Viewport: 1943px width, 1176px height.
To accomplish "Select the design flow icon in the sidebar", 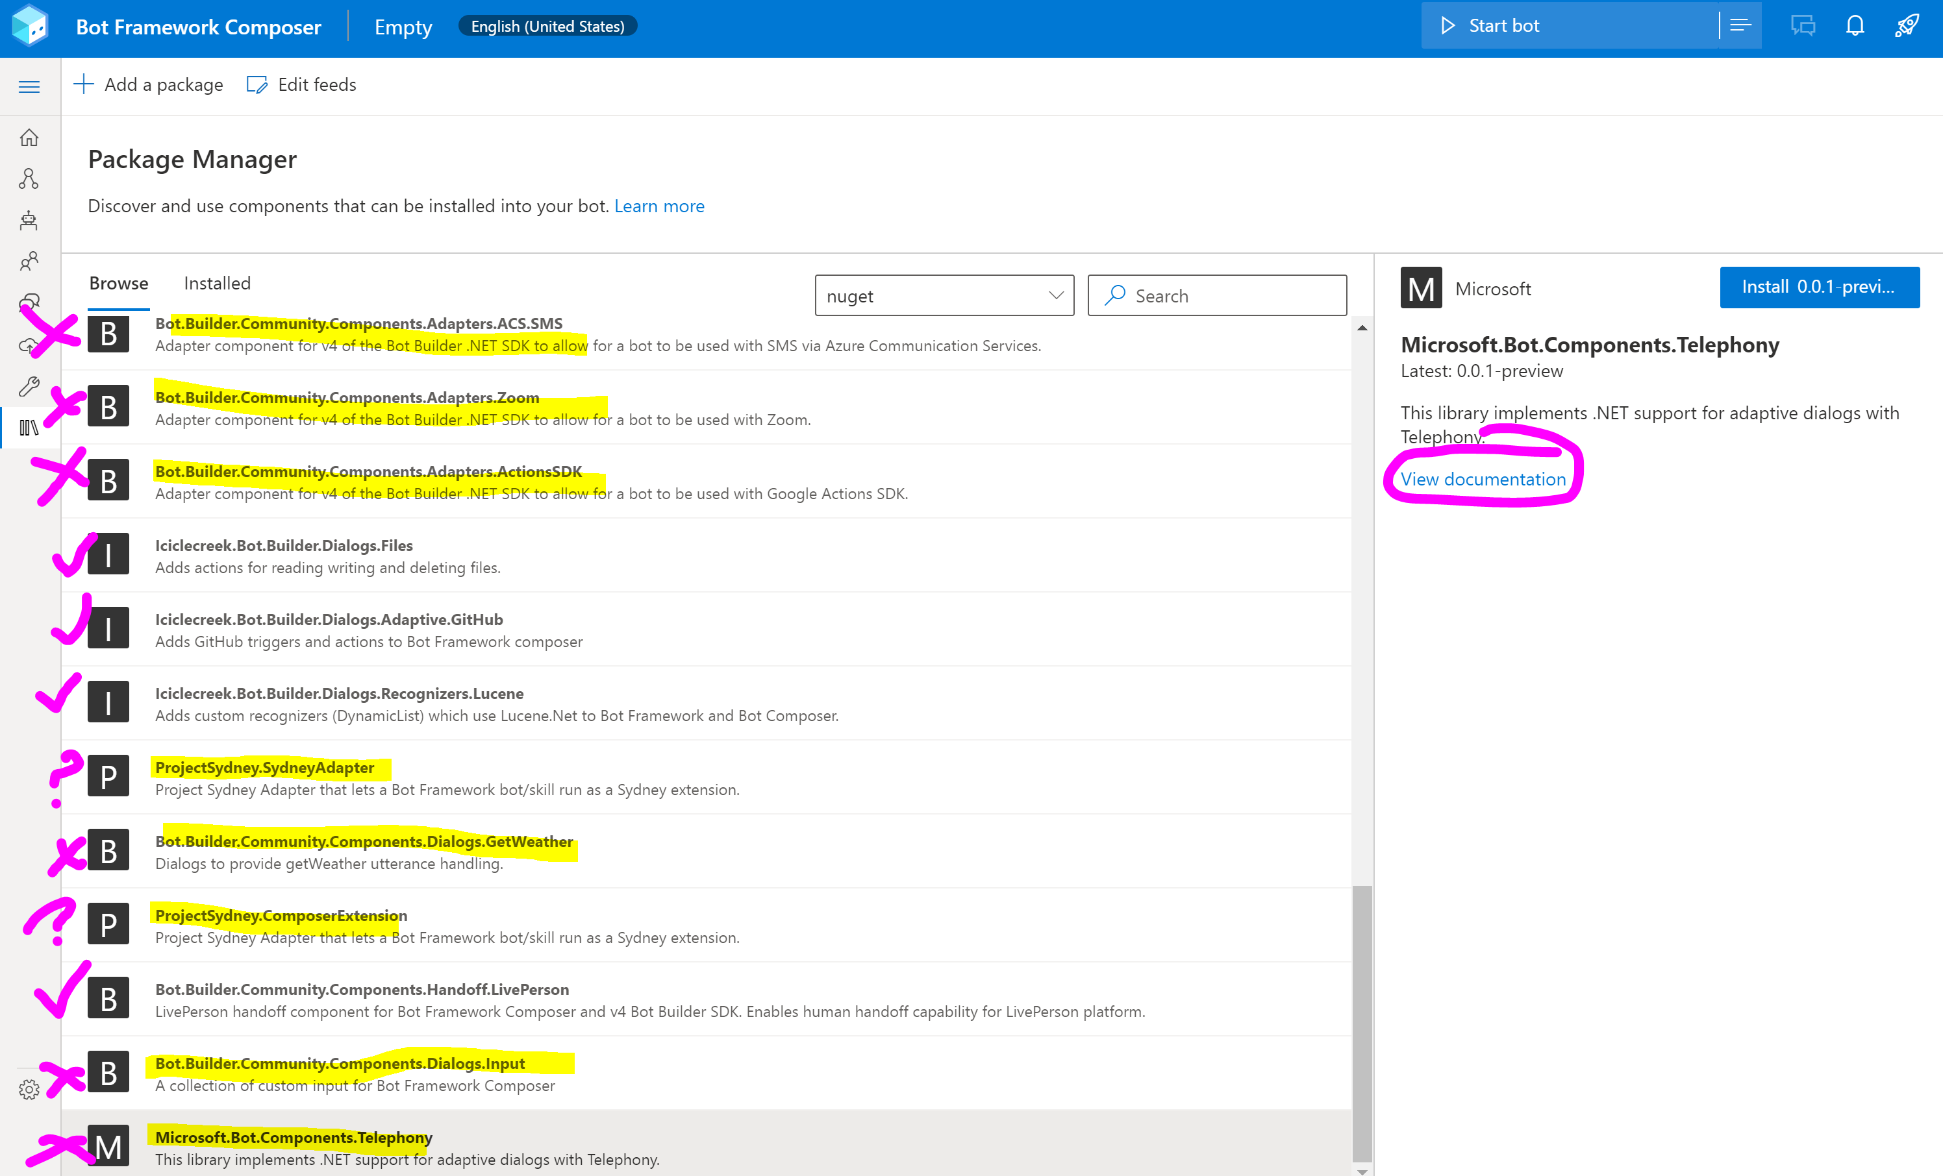I will 29,179.
